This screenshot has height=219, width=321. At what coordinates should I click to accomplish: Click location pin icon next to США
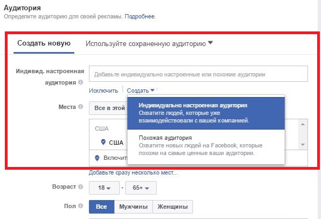104,142
